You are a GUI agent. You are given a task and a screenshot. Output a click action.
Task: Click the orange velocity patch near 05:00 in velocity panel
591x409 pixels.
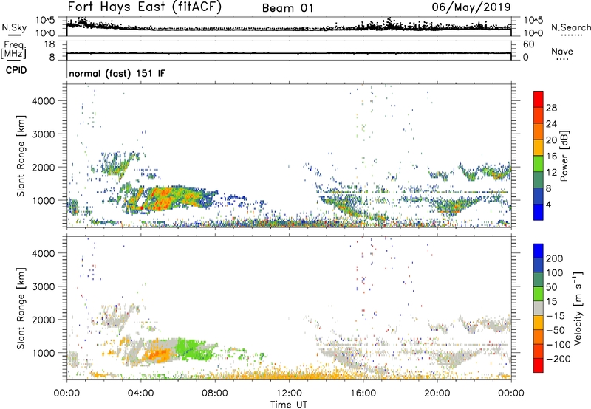tap(157, 355)
